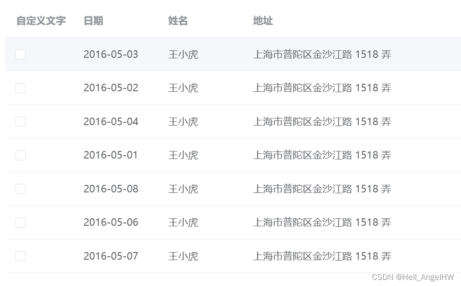This screenshot has width=461, height=286.
Task: Check the checkbox in the 2016-05-02 row
Action: coord(20,87)
